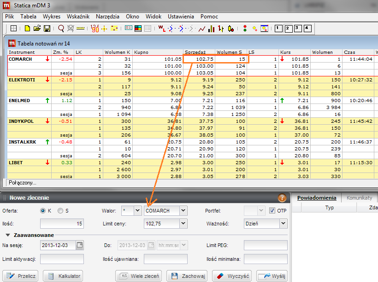Select the yellow crosshair cursor tool

click(104, 29)
